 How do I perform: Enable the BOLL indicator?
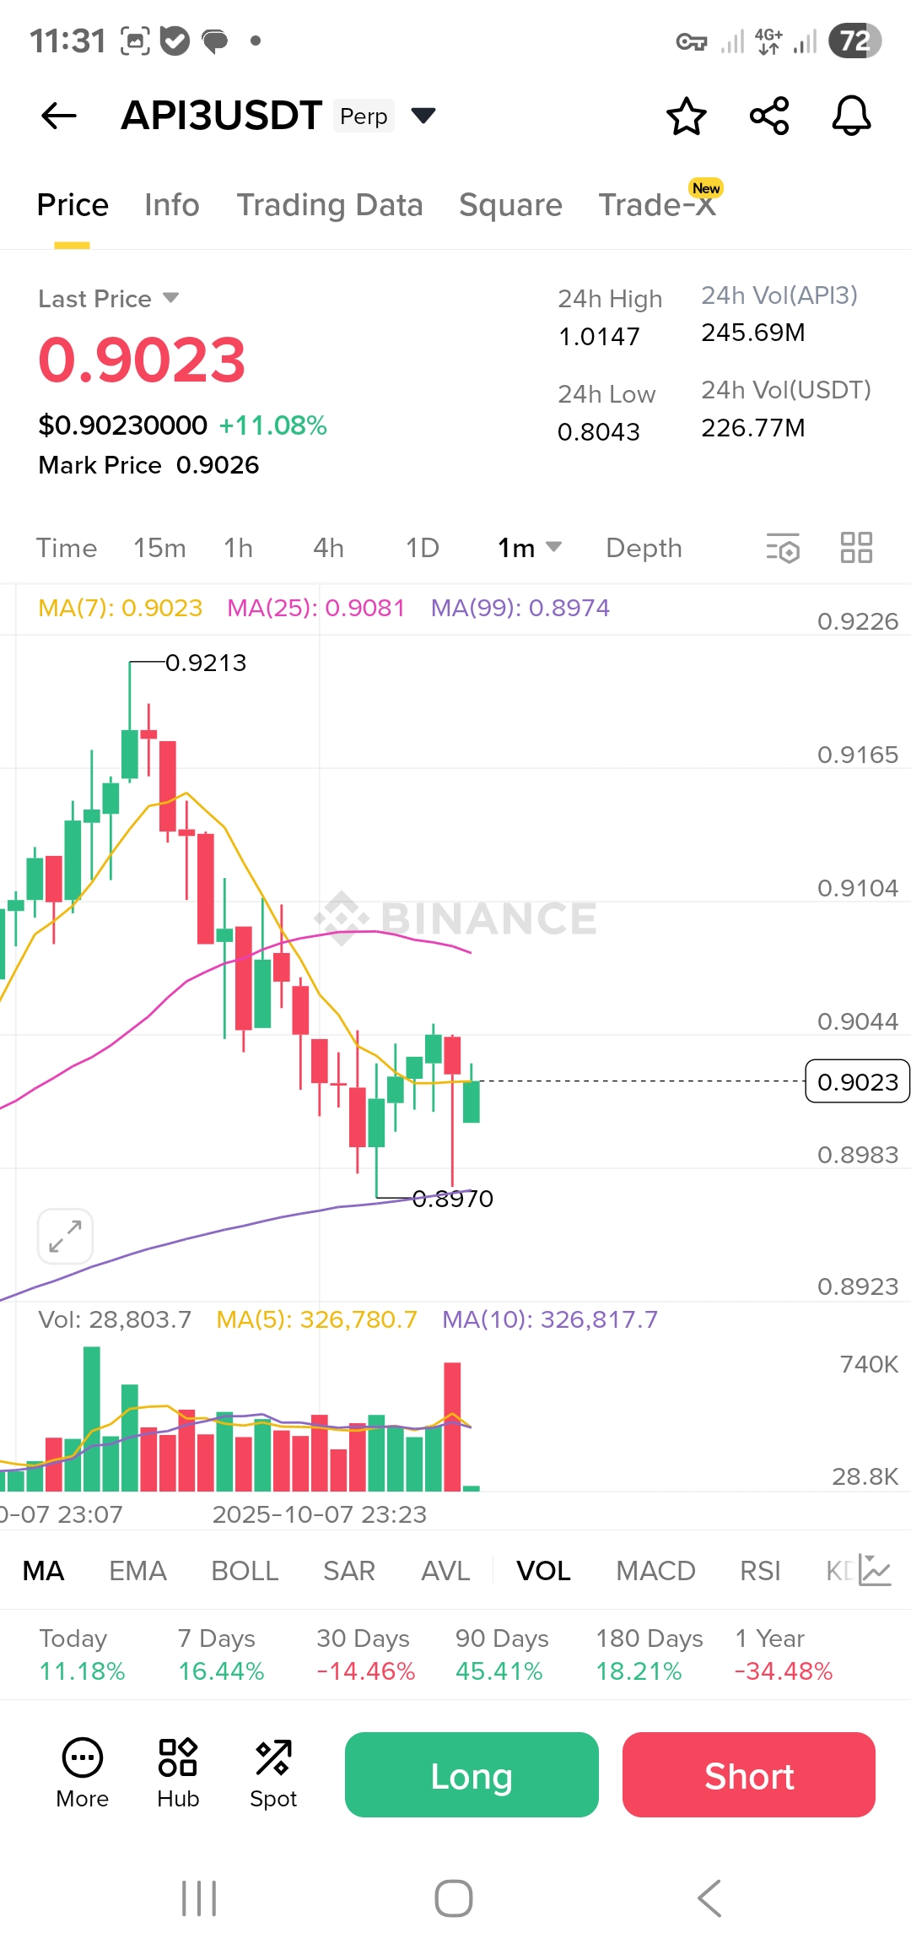click(245, 1571)
